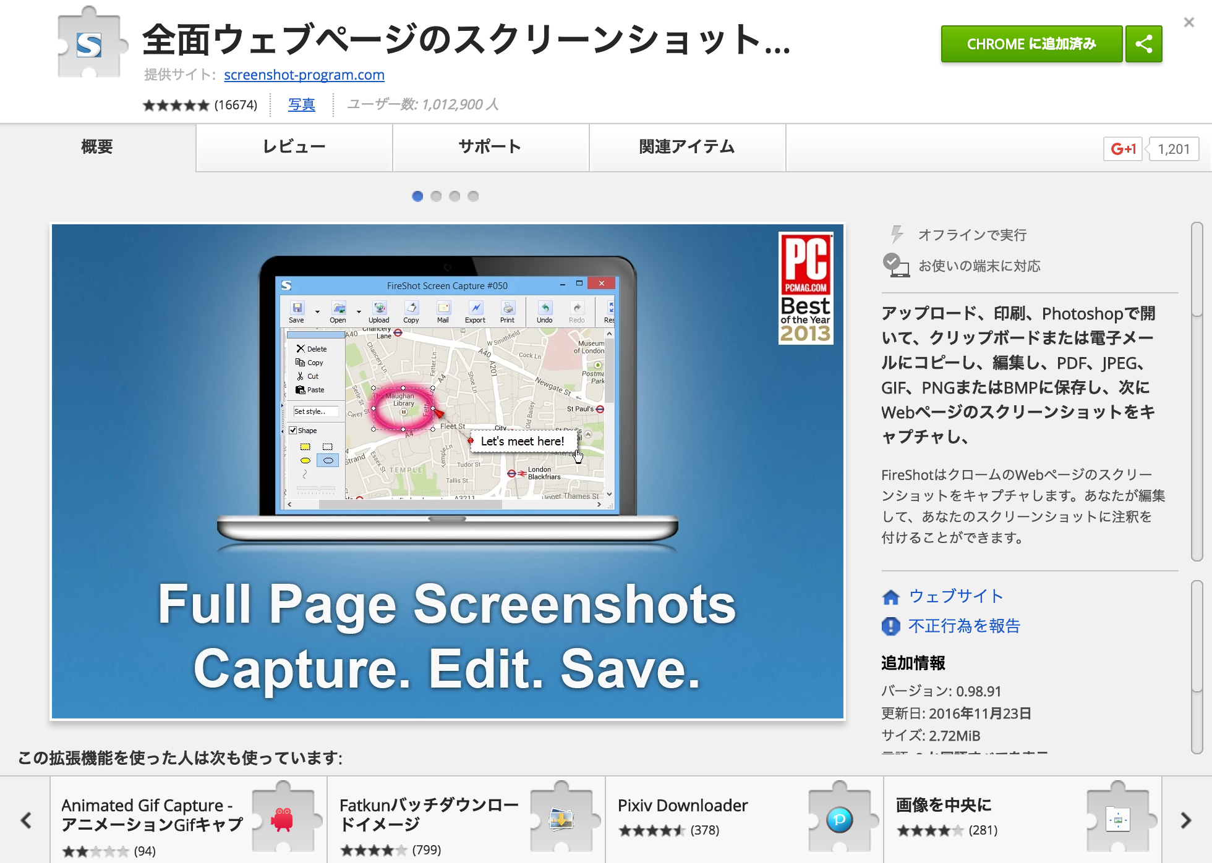Screen dimensions: 1212x863
Task: Open the screenshot-program.com link
Action: tap(304, 75)
